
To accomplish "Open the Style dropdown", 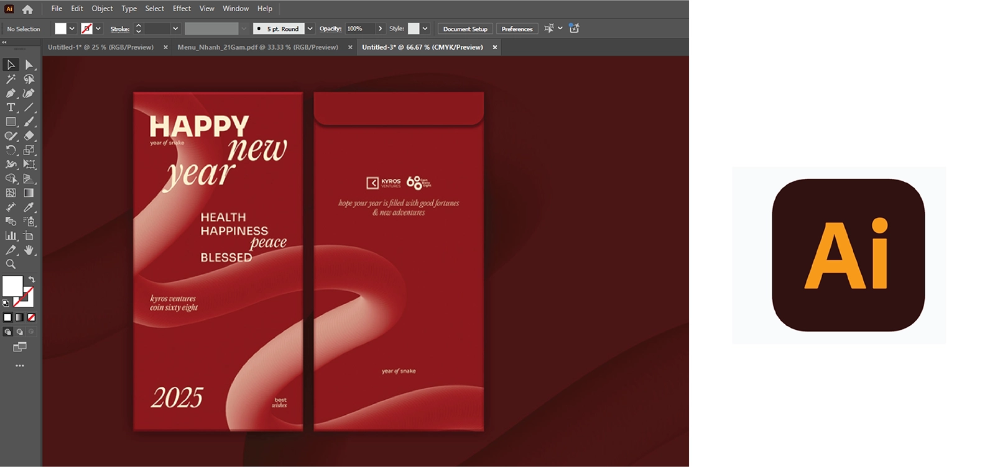I will tap(425, 29).
